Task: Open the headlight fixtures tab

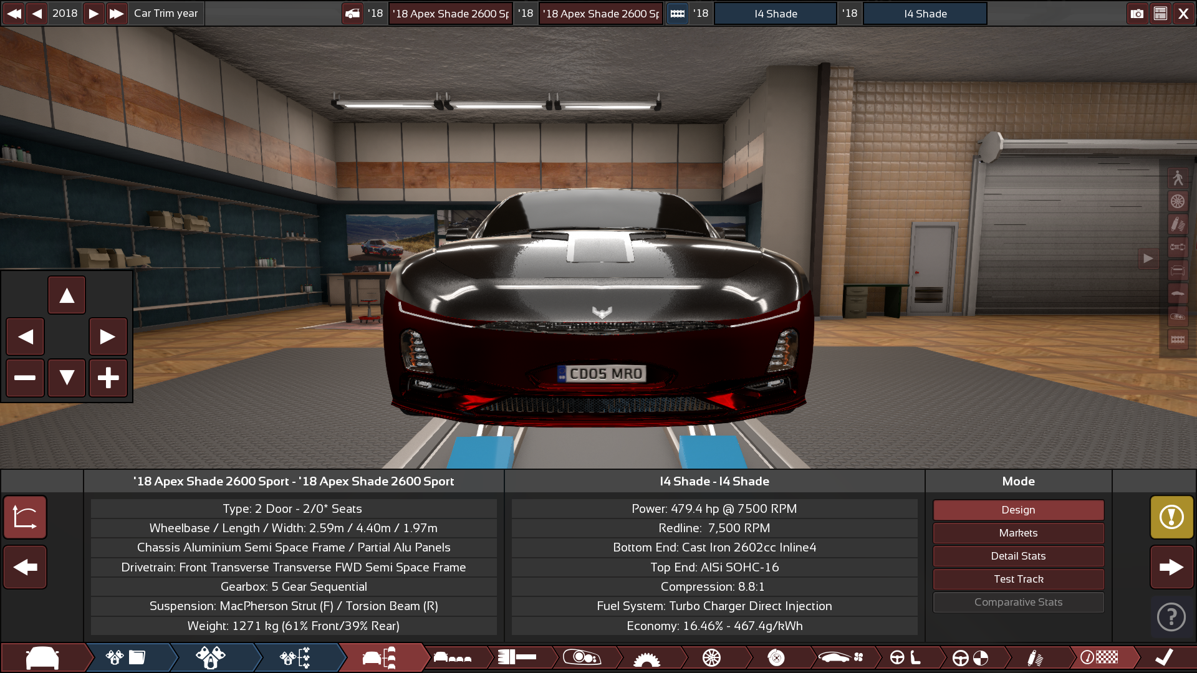Action: click(x=582, y=657)
